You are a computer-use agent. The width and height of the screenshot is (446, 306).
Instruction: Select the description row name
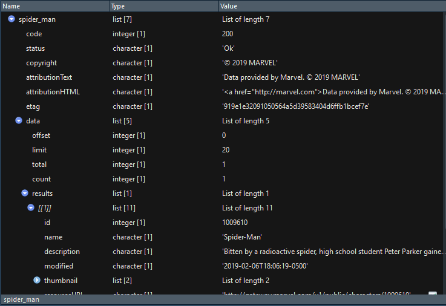[62, 252]
